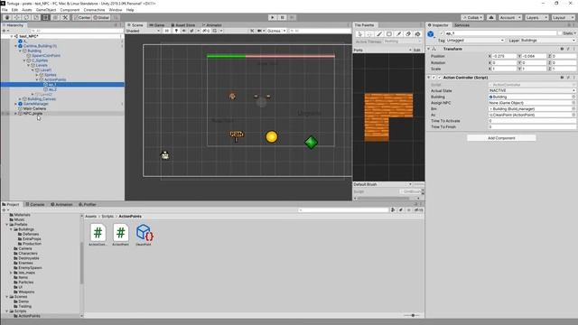Select Main Camera in Hierarchy
The height and width of the screenshot is (325, 578).
[x=34, y=108]
